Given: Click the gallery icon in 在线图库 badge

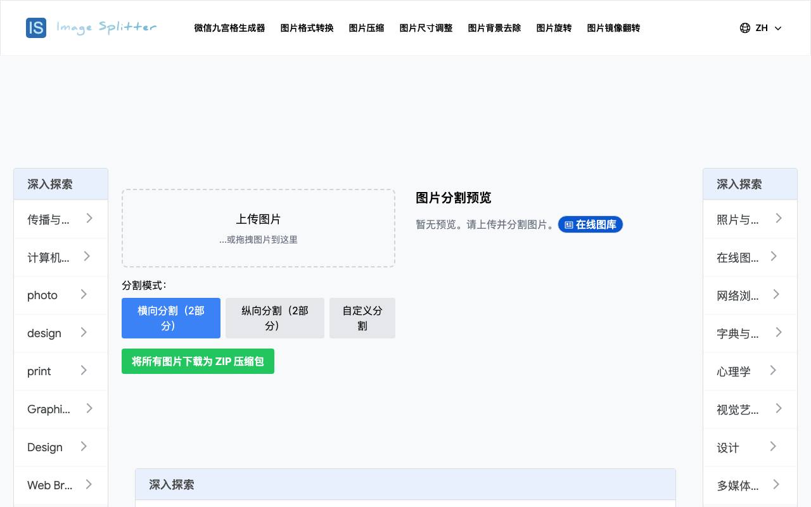Looking at the screenshot, I should (569, 225).
